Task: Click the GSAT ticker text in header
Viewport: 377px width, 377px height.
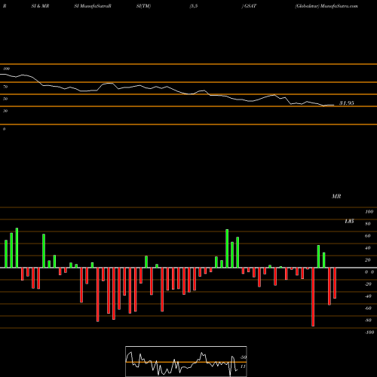Action: pyautogui.click(x=250, y=6)
